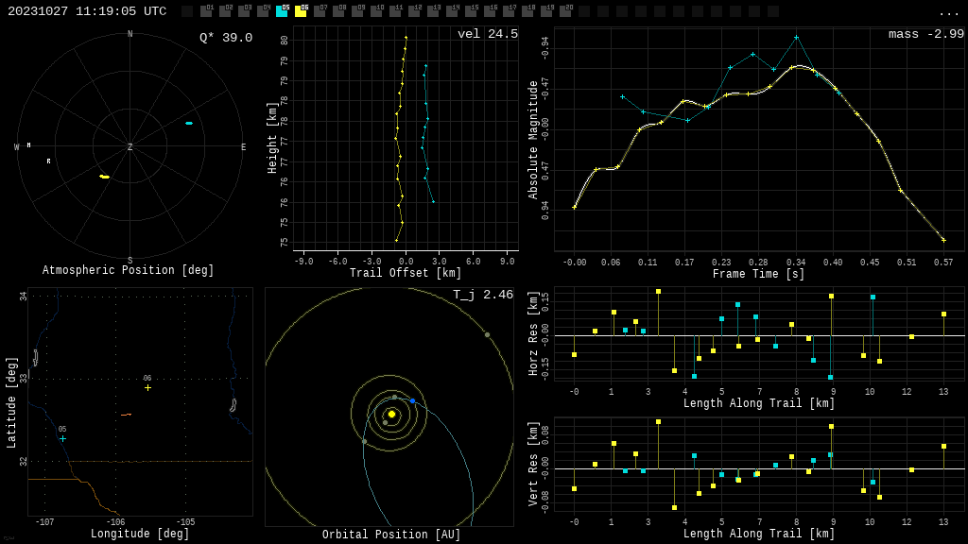Select station indicator 20 in the top bar

pos(565,11)
